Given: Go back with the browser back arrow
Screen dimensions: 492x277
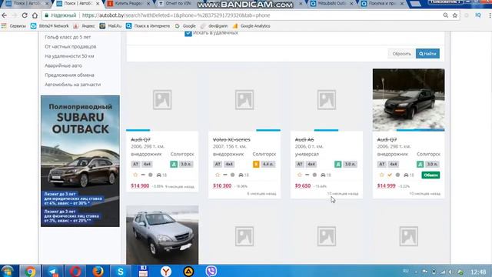Looking at the screenshot, I should 5,15.
